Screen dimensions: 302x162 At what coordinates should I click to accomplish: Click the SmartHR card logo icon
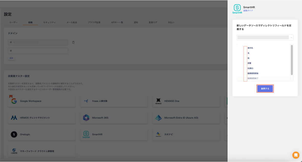(86, 135)
